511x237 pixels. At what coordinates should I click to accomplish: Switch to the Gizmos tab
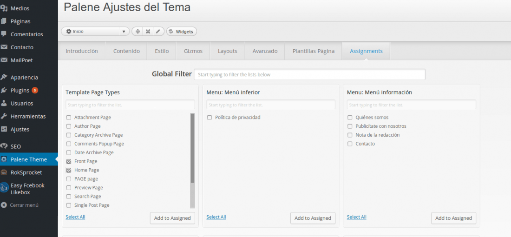(x=193, y=51)
